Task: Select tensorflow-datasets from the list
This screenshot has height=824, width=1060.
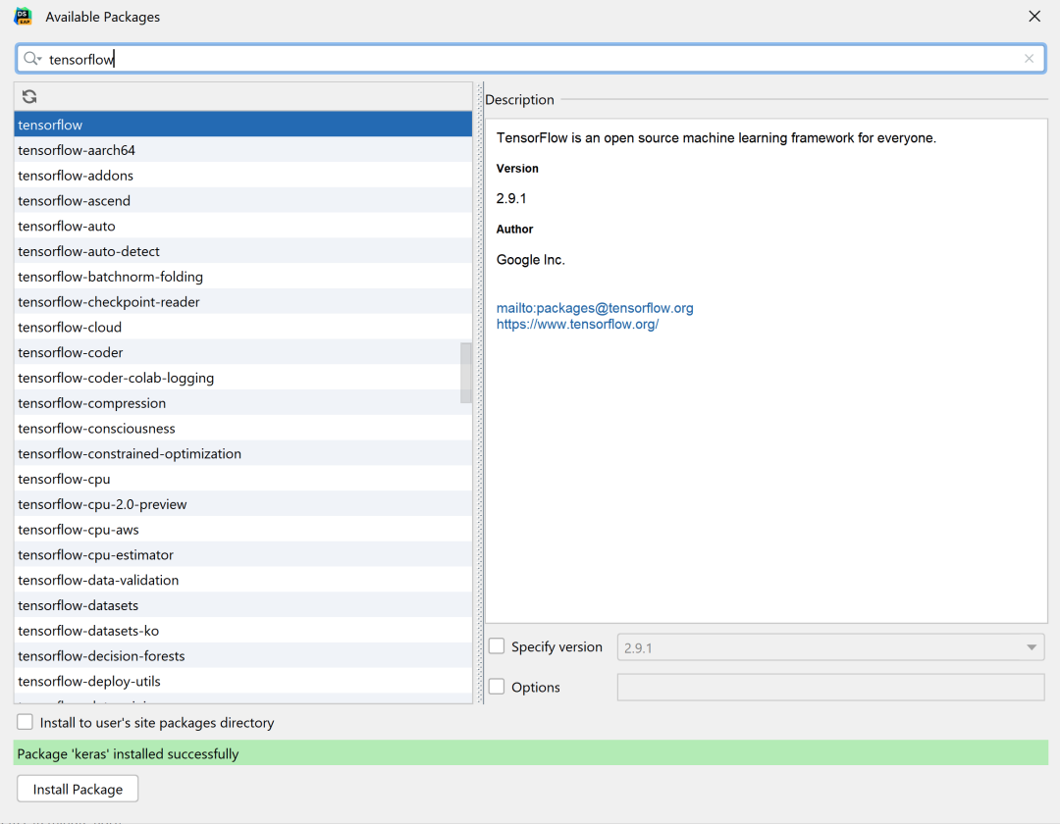Action: point(242,605)
